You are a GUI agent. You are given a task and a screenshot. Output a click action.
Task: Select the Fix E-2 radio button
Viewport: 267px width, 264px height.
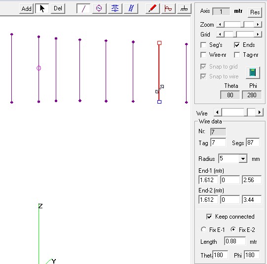pos(233,229)
